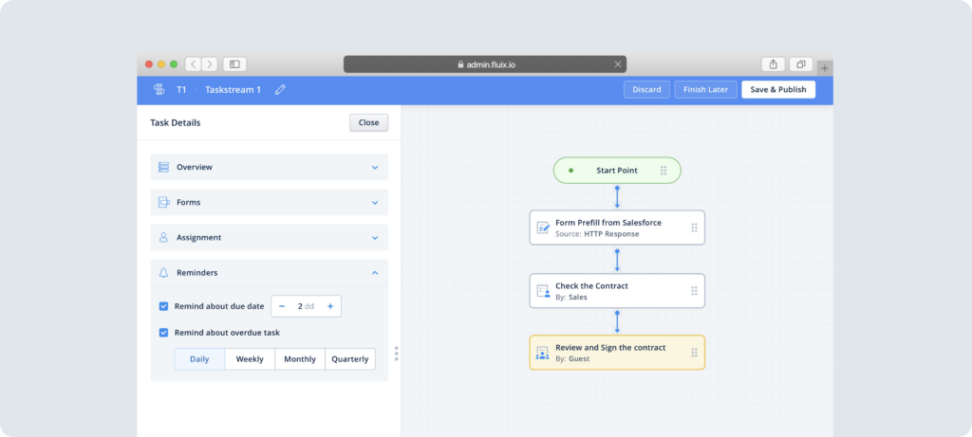972x437 pixels.
Task: Click the Form Prefill from Salesforce node icon
Action: 543,228
